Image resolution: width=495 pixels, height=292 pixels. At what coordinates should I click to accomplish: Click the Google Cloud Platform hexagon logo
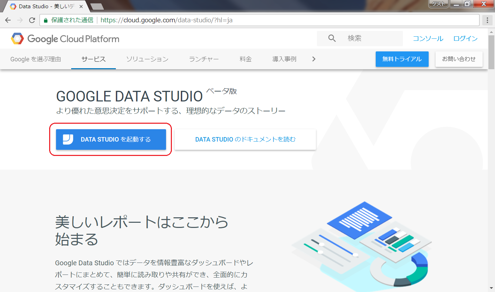[x=17, y=39]
